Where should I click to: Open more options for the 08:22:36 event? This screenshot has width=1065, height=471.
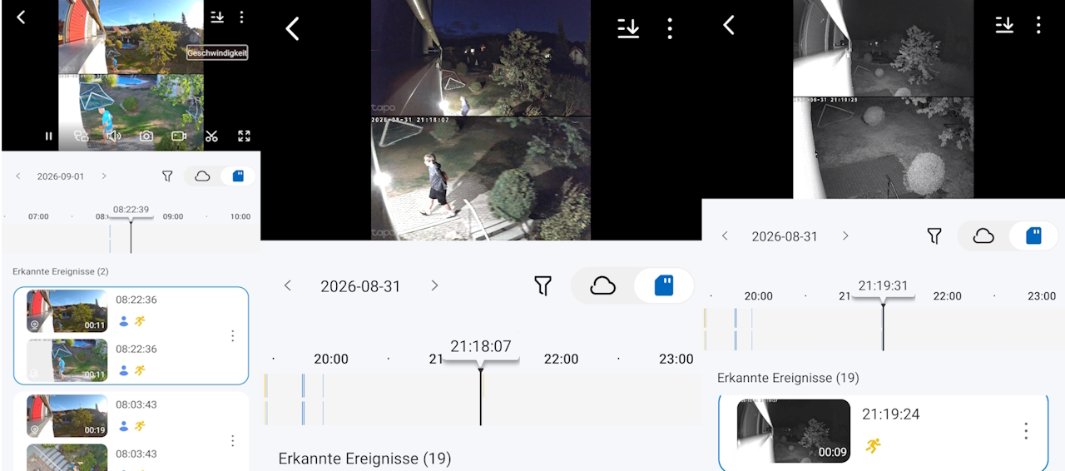(x=232, y=336)
